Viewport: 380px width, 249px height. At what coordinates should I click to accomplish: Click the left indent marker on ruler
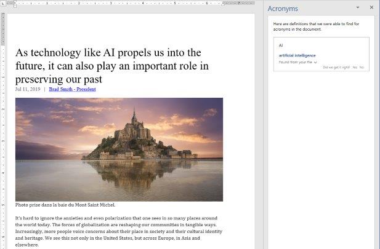point(16,4)
